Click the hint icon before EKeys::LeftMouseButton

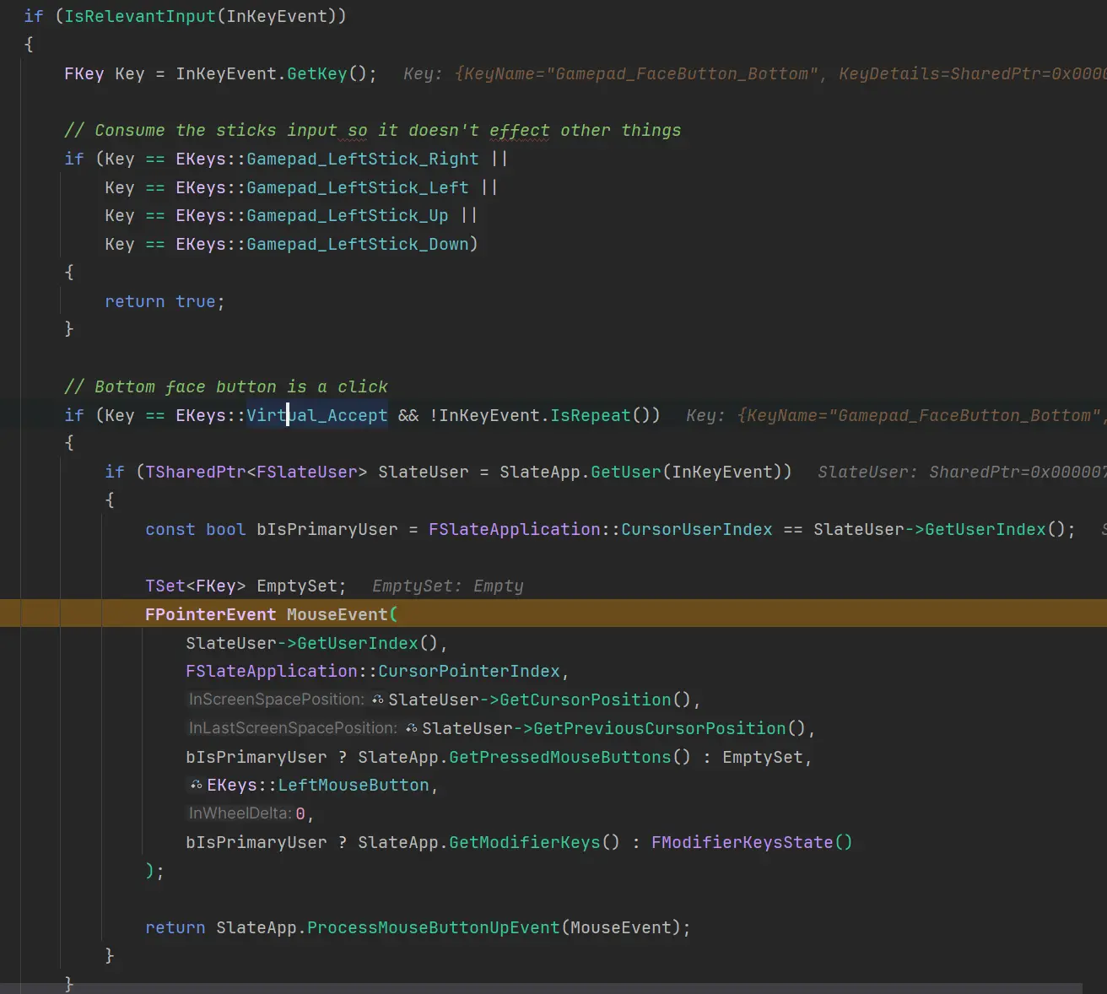coord(196,785)
